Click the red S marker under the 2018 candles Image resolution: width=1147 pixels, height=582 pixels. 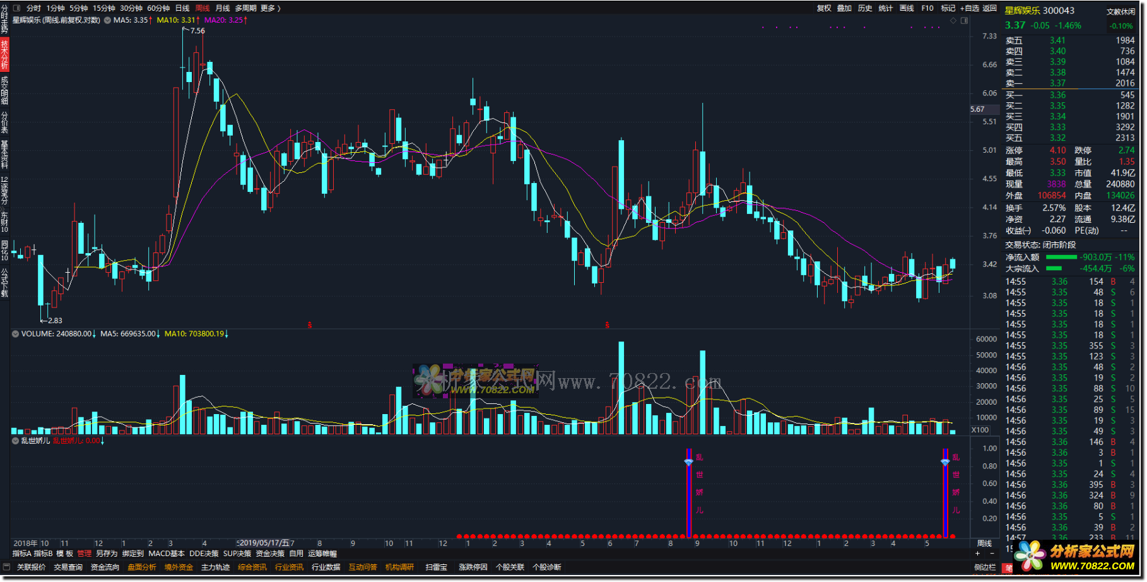310,325
